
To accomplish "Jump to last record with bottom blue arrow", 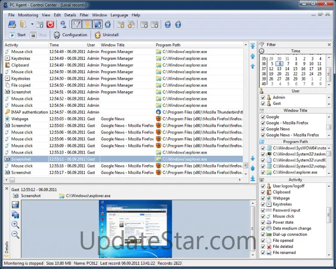I will (x=253, y=178).
